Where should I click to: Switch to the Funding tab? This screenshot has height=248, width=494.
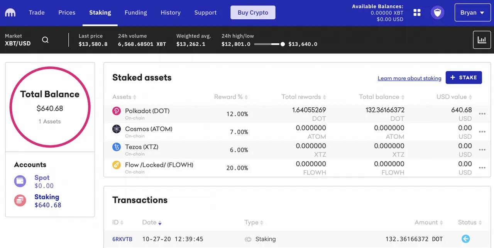pyautogui.click(x=135, y=13)
